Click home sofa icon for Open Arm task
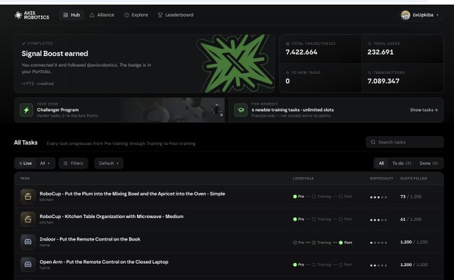 [28, 265]
